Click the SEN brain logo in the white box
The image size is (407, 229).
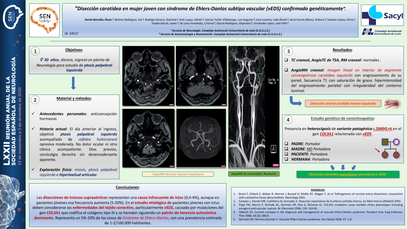[x=44, y=20]
